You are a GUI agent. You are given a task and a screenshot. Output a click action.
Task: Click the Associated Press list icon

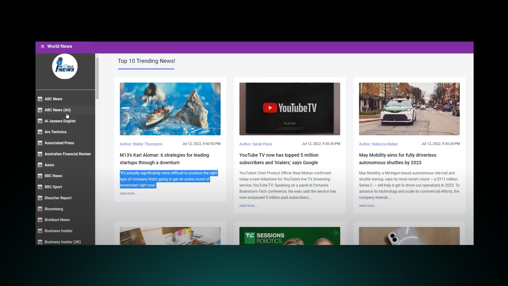(40, 143)
